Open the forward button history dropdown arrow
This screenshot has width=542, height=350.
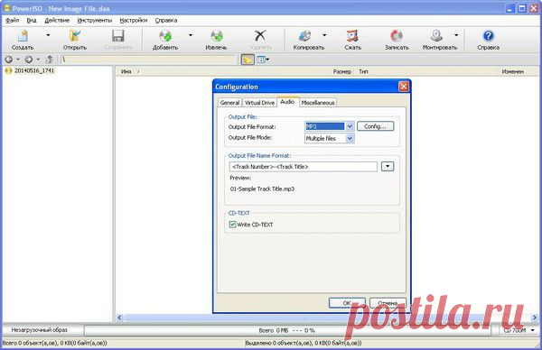click(x=38, y=60)
